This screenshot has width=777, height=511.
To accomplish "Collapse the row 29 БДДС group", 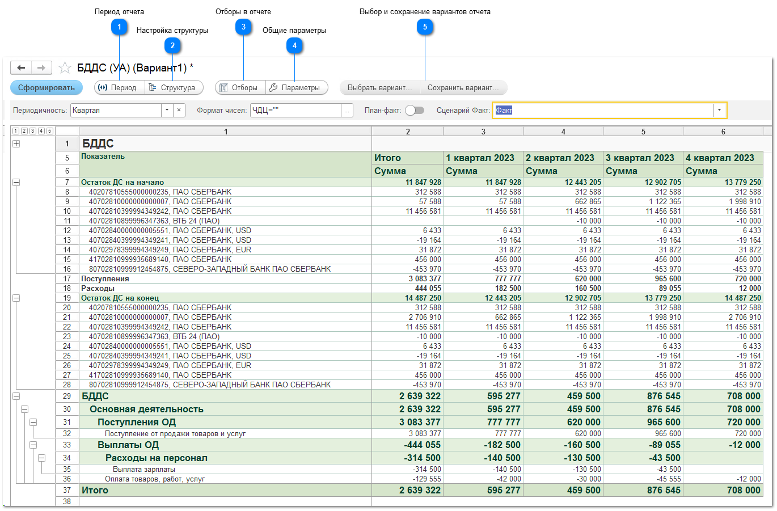I will (x=16, y=396).
